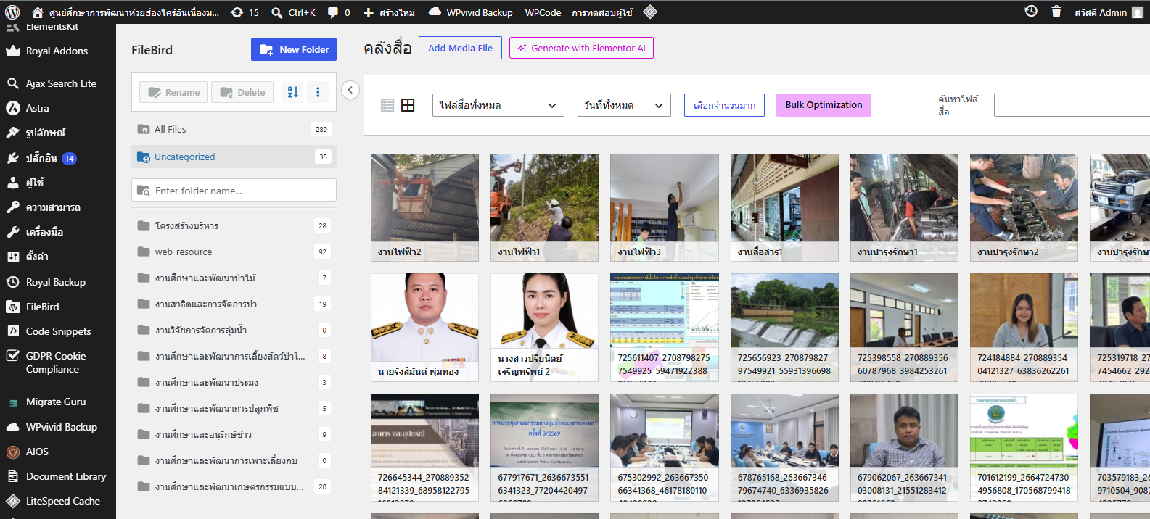
Task: Select thumbnail งานไฟฟ้า3
Action: [665, 207]
